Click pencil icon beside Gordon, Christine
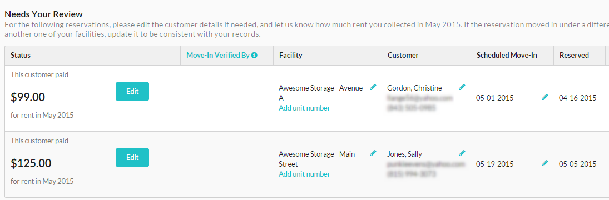 pos(462,87)
